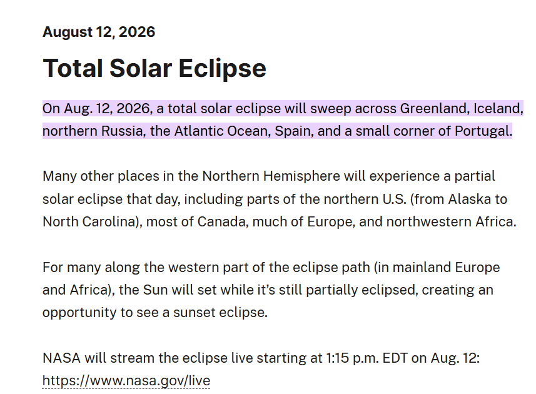Click the phrase North Carolina
This screenshot has width=536, height=394.
[89, 222]
